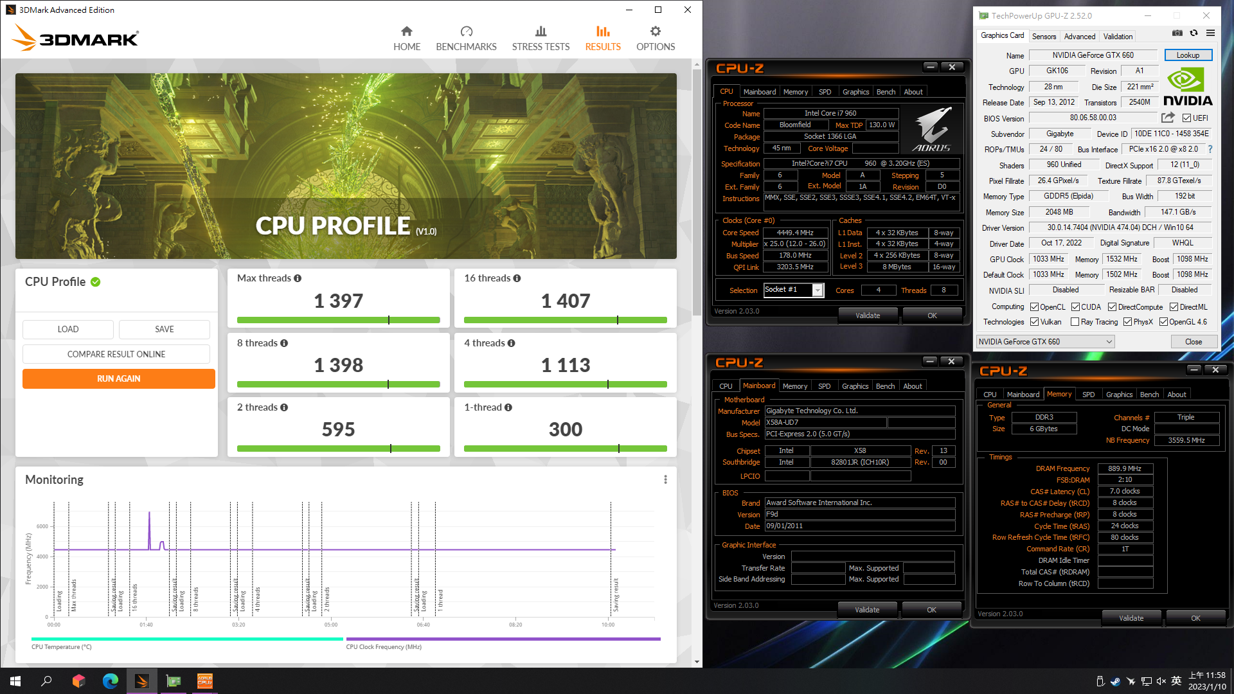
Task: Show info for 16 threads score
Action: coord(517,278)
